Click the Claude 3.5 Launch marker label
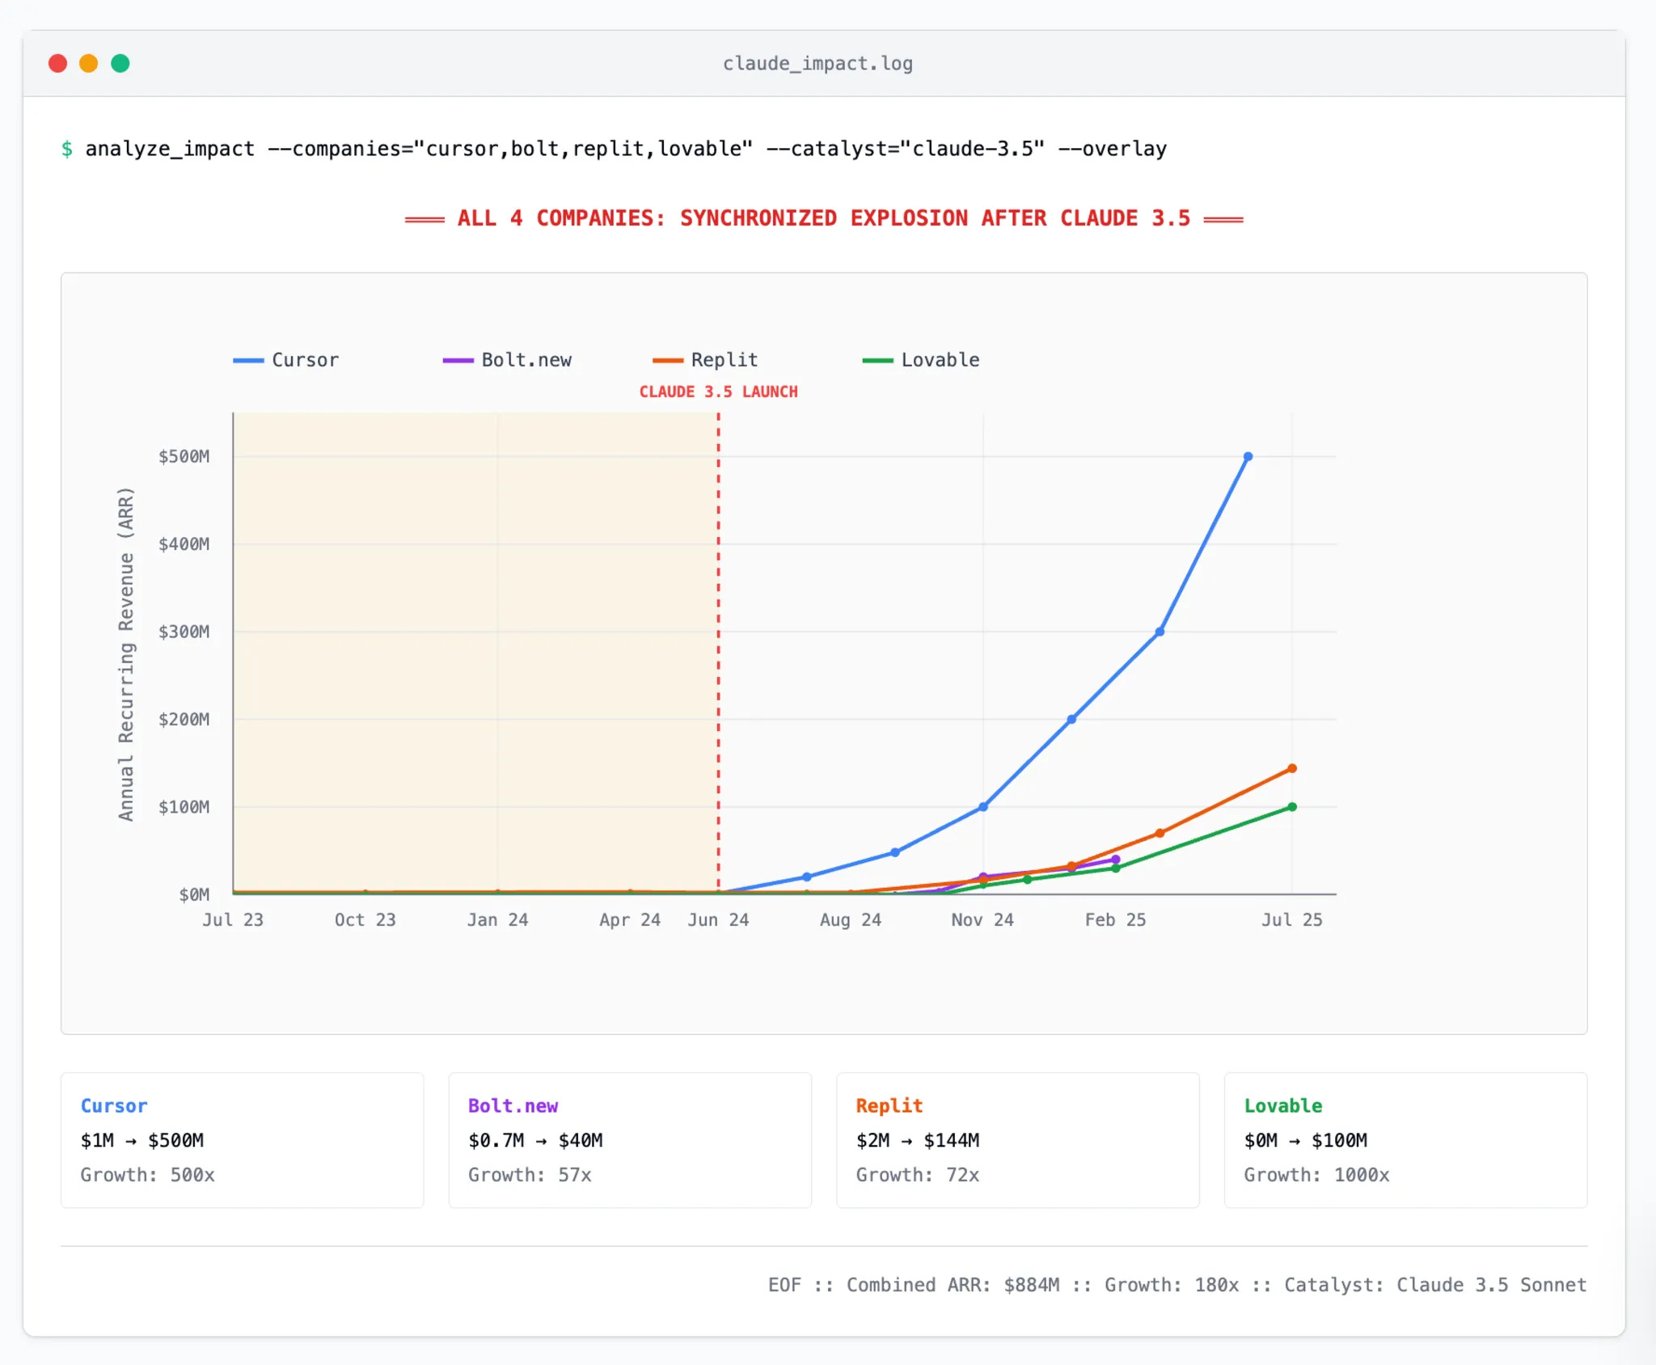 [x=718, y=391]
